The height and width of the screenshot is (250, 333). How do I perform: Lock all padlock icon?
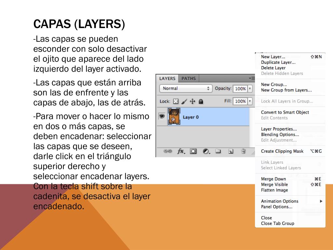tap(201, 102)
